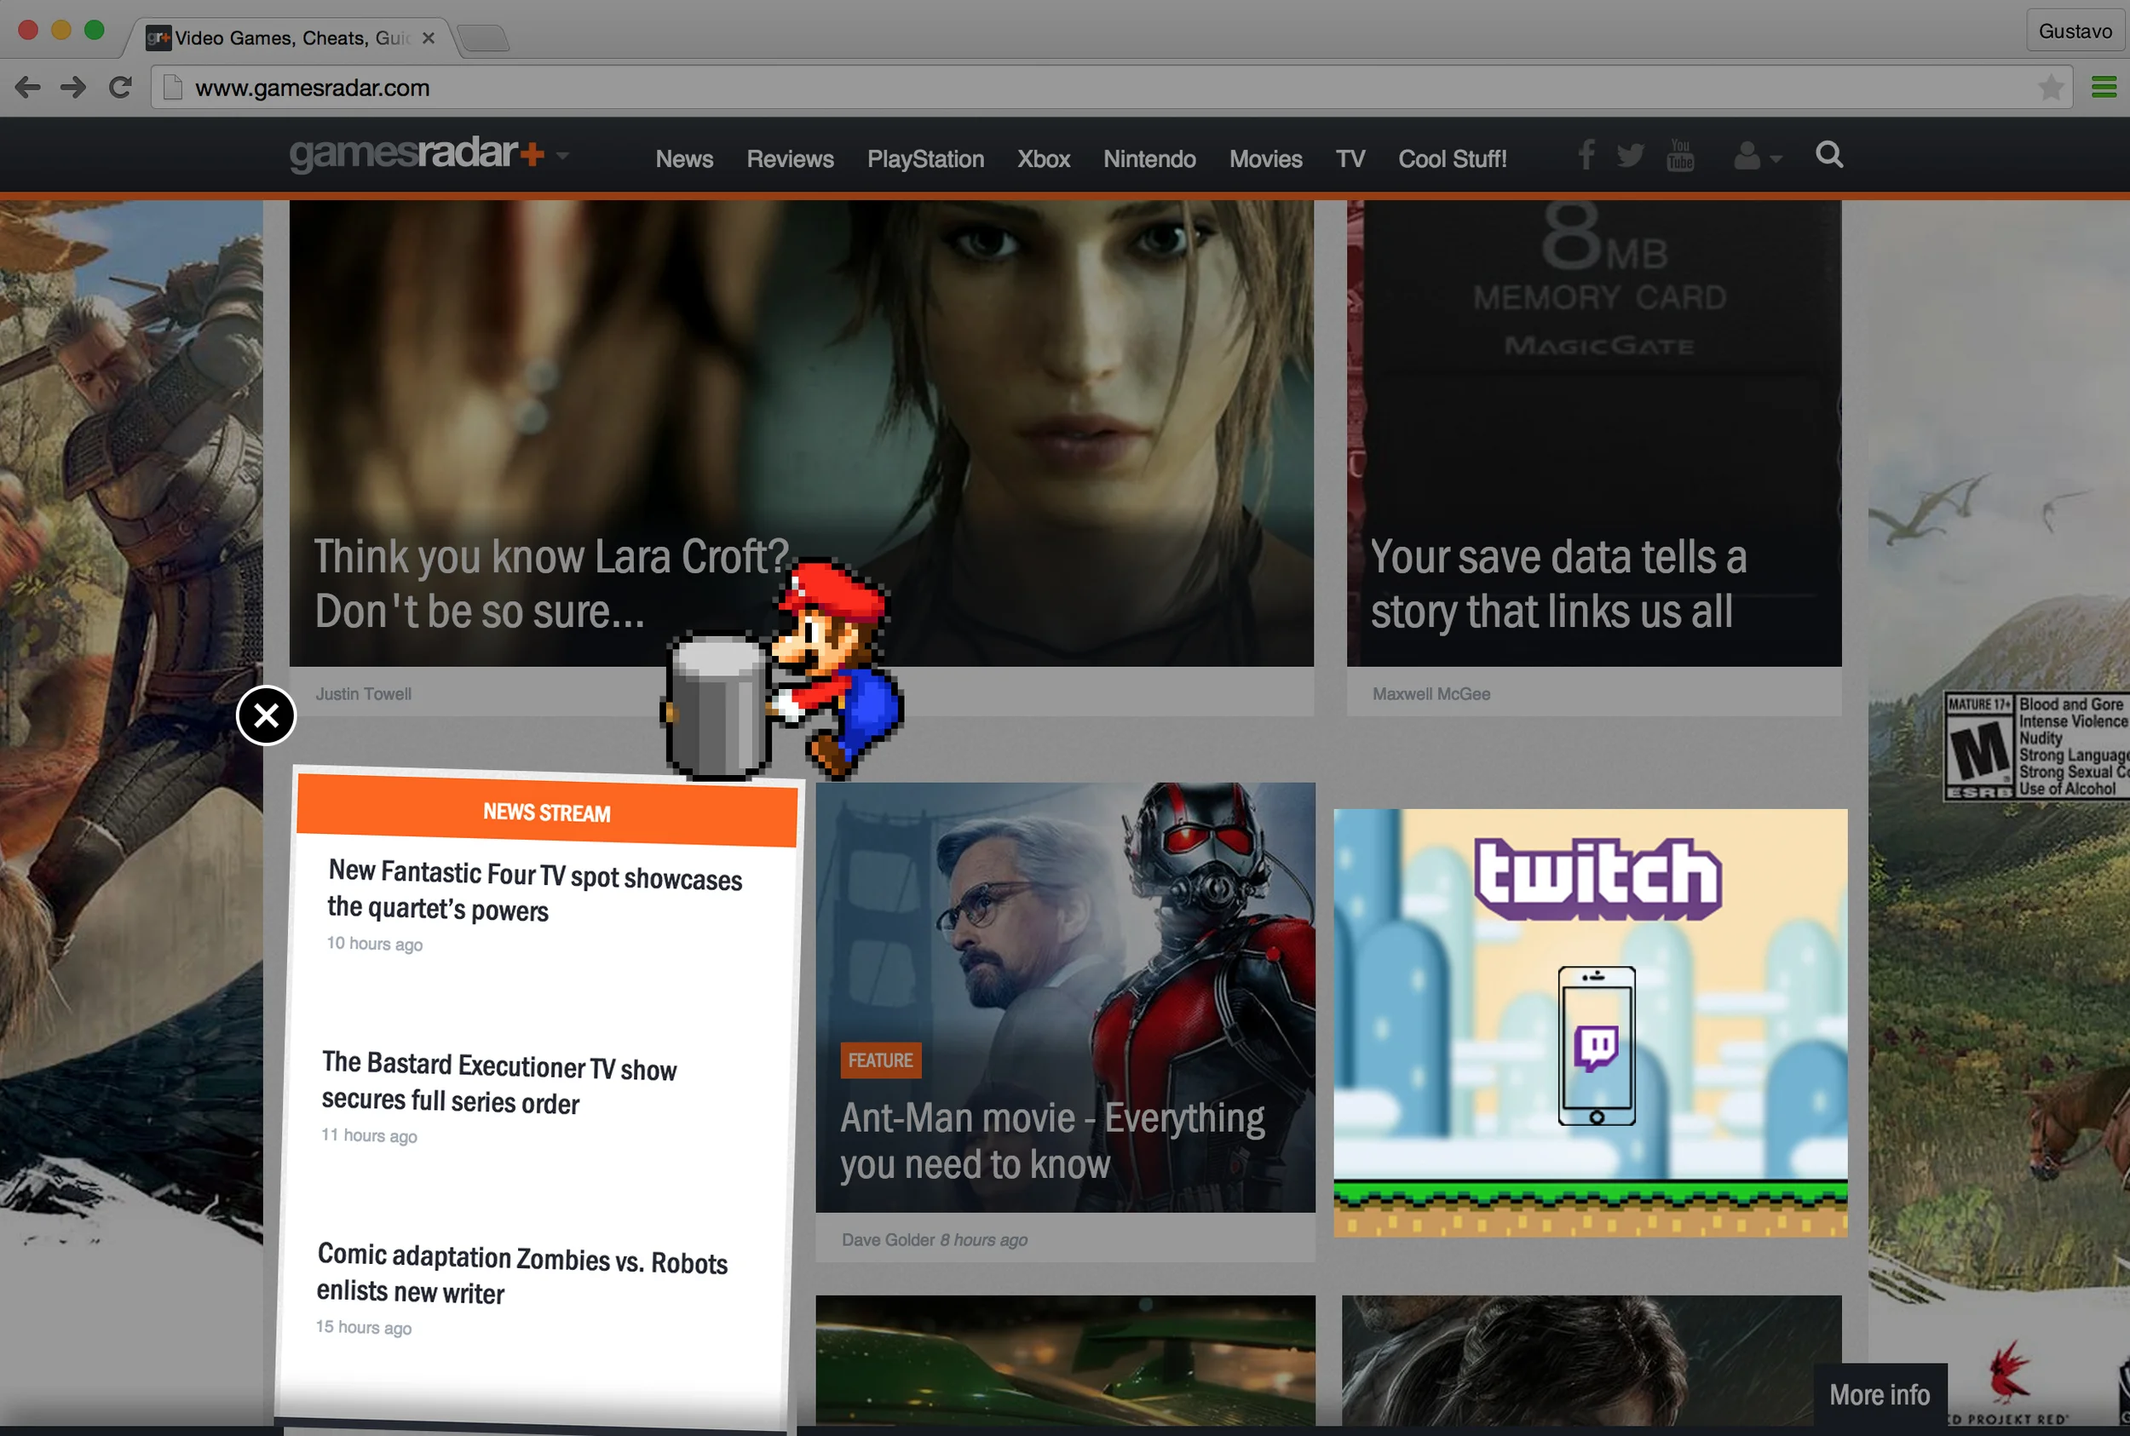Screen dimensions: 2130x1436
Task: Open the save data memory card article
Action: (x=1593, y=434)
